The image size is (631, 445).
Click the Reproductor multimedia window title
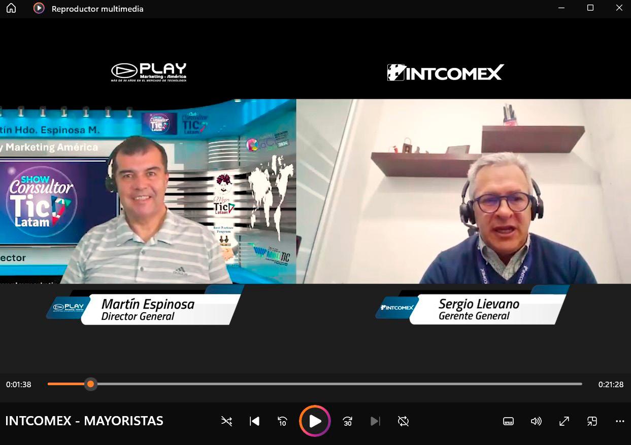[x=97, y=9]
